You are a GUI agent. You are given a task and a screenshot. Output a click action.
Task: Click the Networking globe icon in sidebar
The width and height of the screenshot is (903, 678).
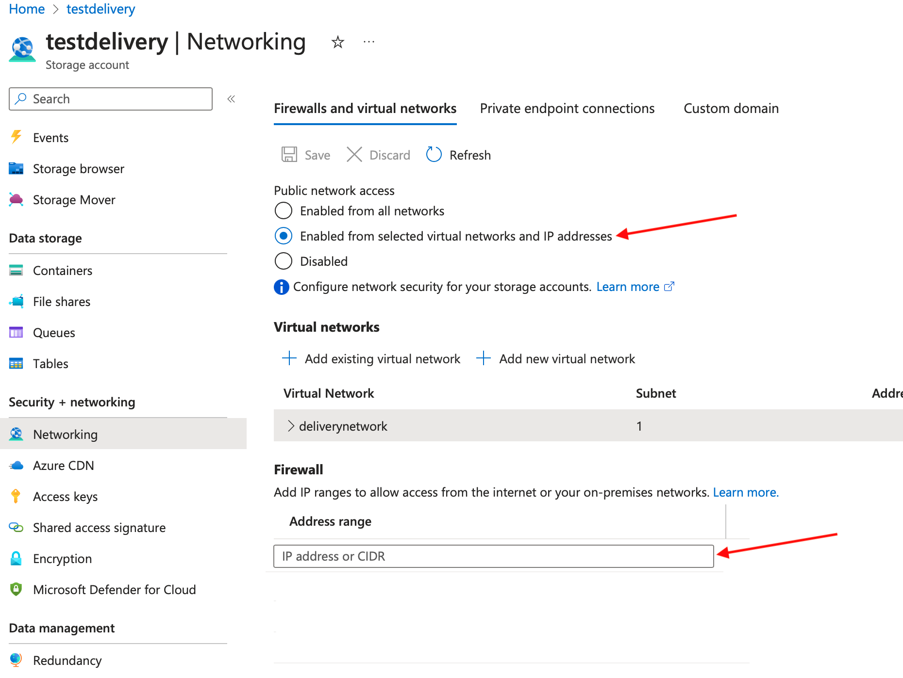[16, 434]
